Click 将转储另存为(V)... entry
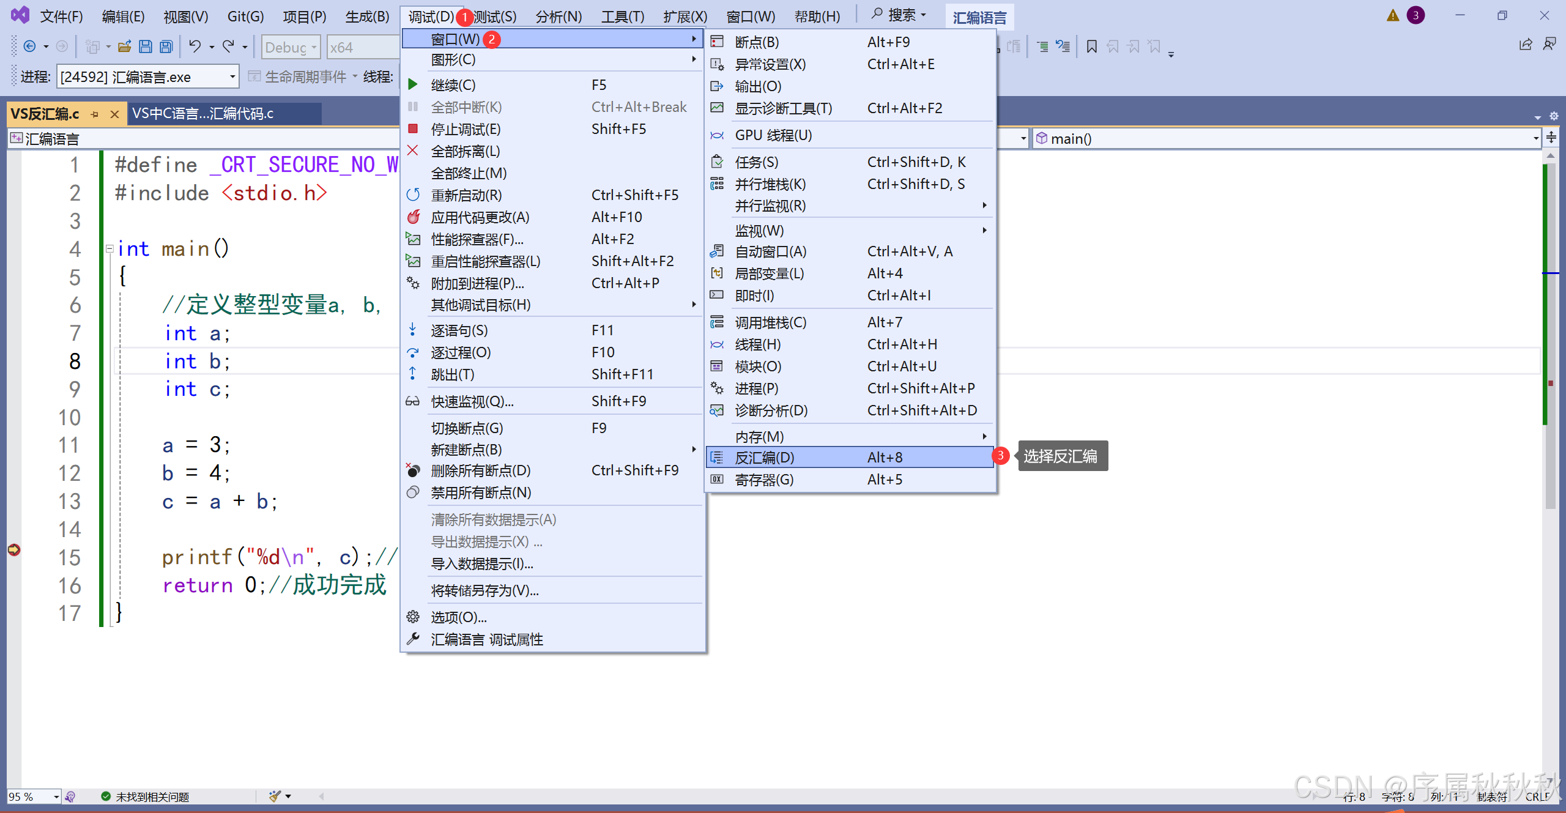 click(x=552, y=590)
